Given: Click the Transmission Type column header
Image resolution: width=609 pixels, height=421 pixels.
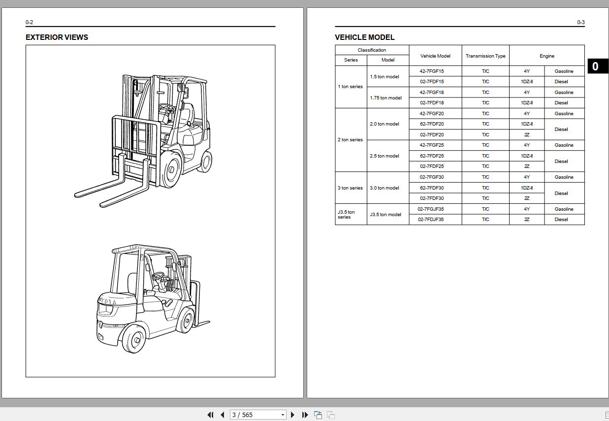Looking at the screenshot, I should click(x=485, y=56).
